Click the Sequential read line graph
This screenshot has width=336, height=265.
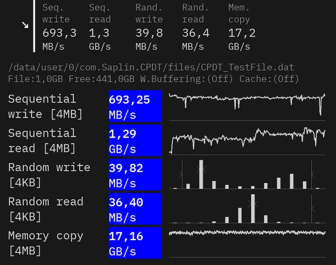coord(247,140)
